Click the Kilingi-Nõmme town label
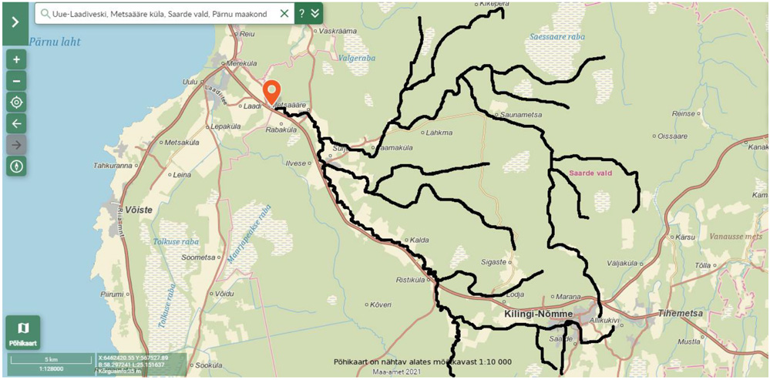Screen dimensions: 770x380 (x=538, y=313)
